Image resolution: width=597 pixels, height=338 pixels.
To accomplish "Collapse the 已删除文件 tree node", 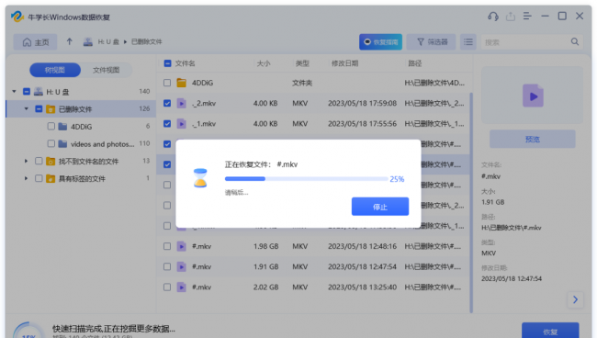I will [x=27, y=109].
